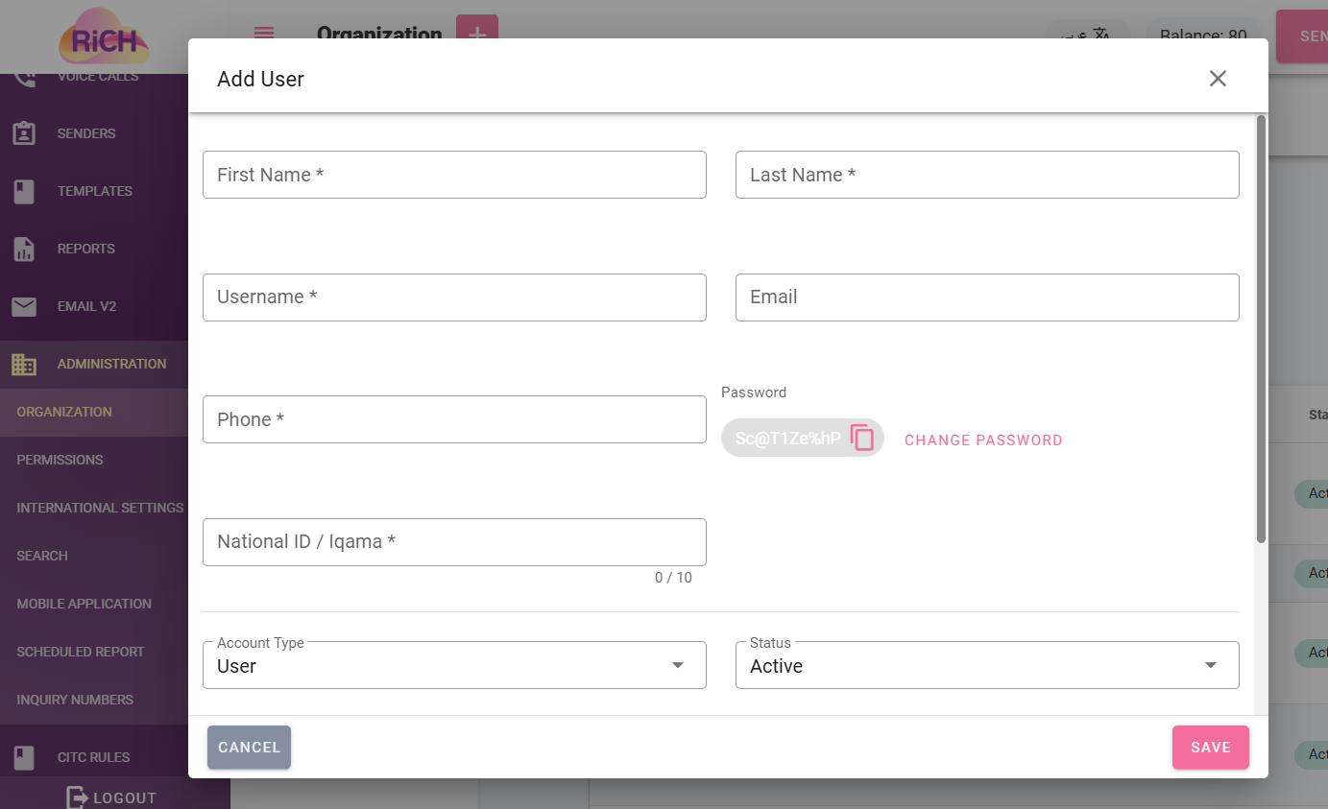
Task: Focus the Email field
Action: (987, 297)
